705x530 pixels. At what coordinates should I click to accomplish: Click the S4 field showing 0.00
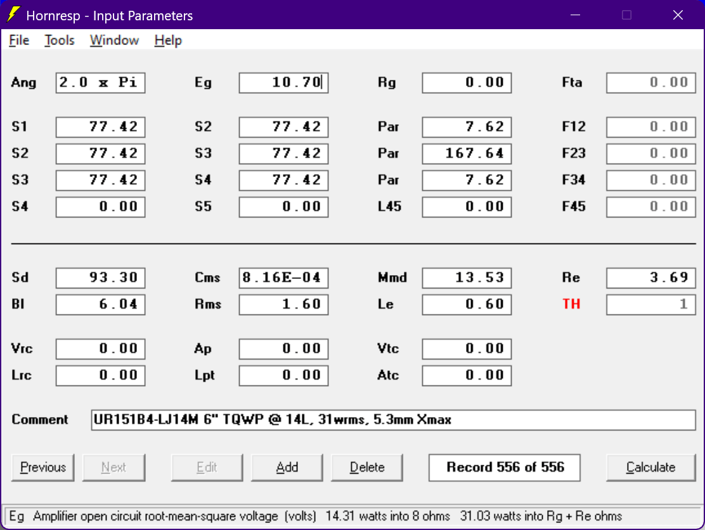pos(100,207)
